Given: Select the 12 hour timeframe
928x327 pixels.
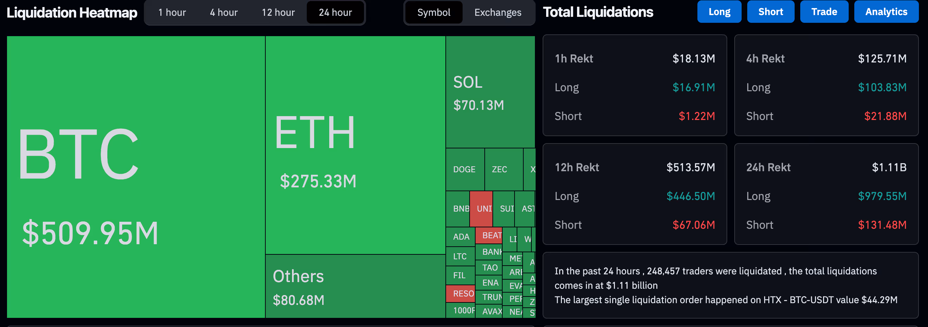Looking at the screenshot, I should (278, 12).
